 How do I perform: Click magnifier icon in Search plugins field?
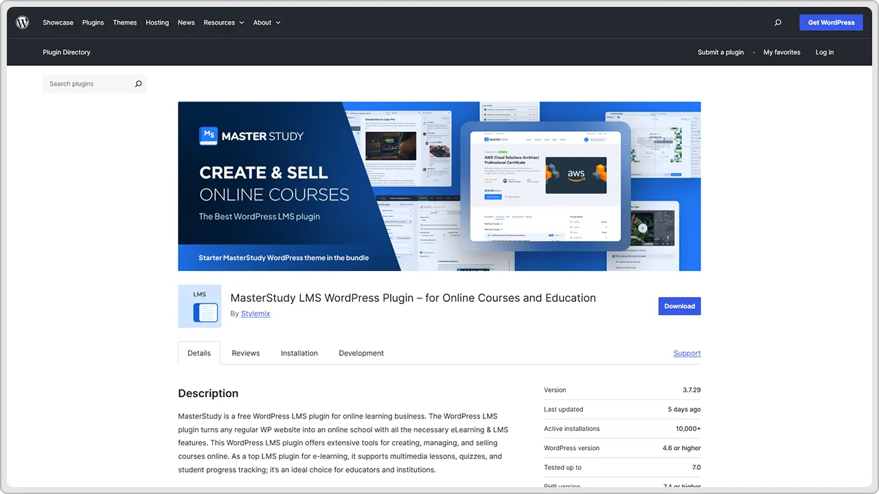[x=138, y=84]
